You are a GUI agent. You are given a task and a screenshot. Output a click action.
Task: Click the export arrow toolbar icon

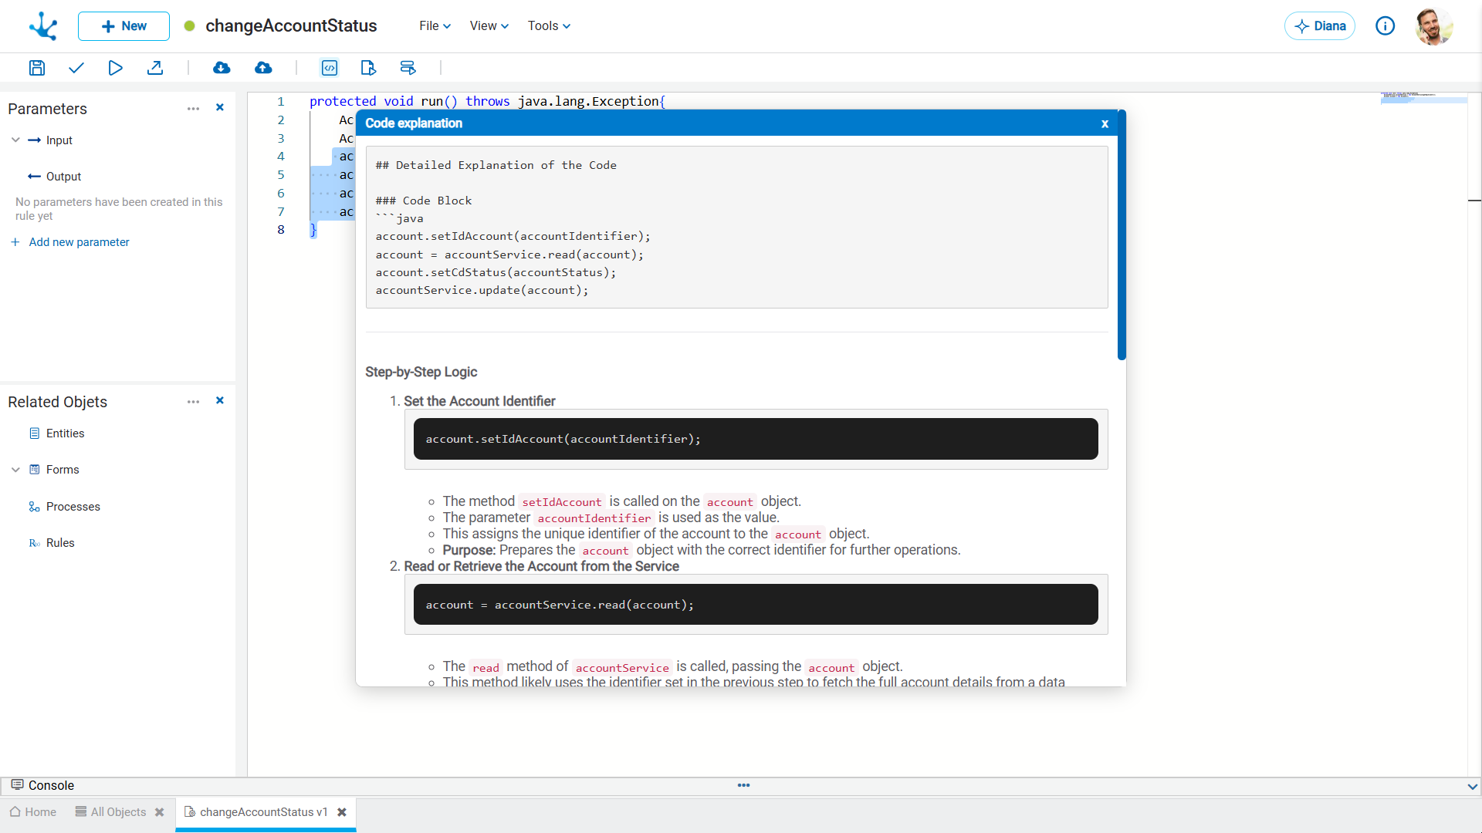tap(155, 68)
